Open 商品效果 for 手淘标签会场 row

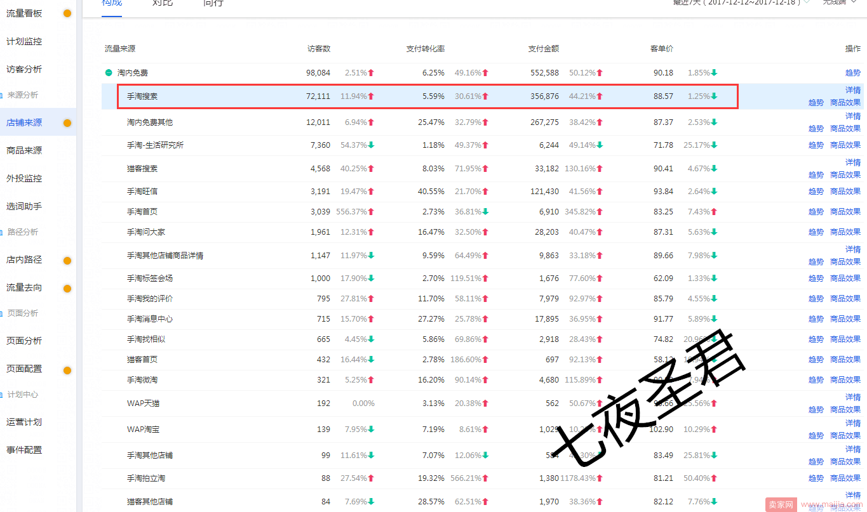[845, 278]
